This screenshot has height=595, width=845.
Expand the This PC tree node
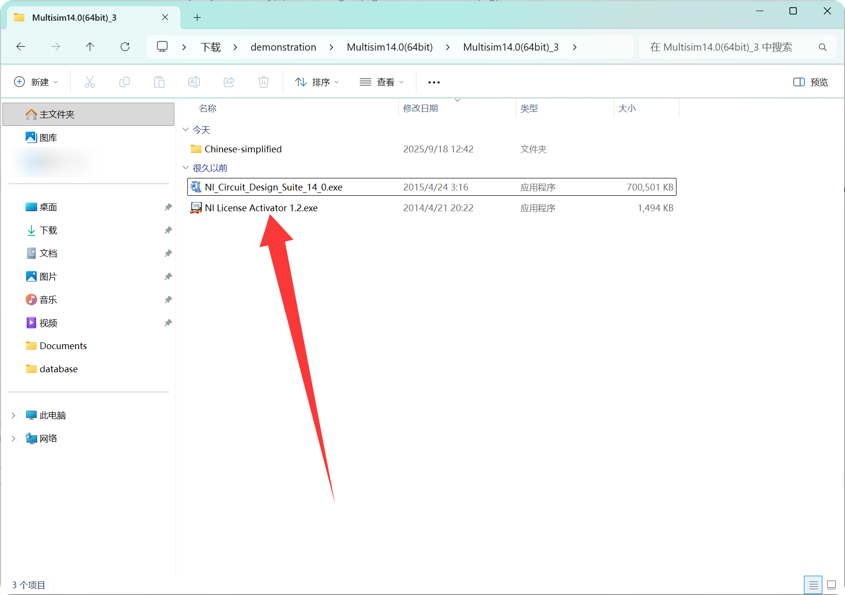click(14, 415)
